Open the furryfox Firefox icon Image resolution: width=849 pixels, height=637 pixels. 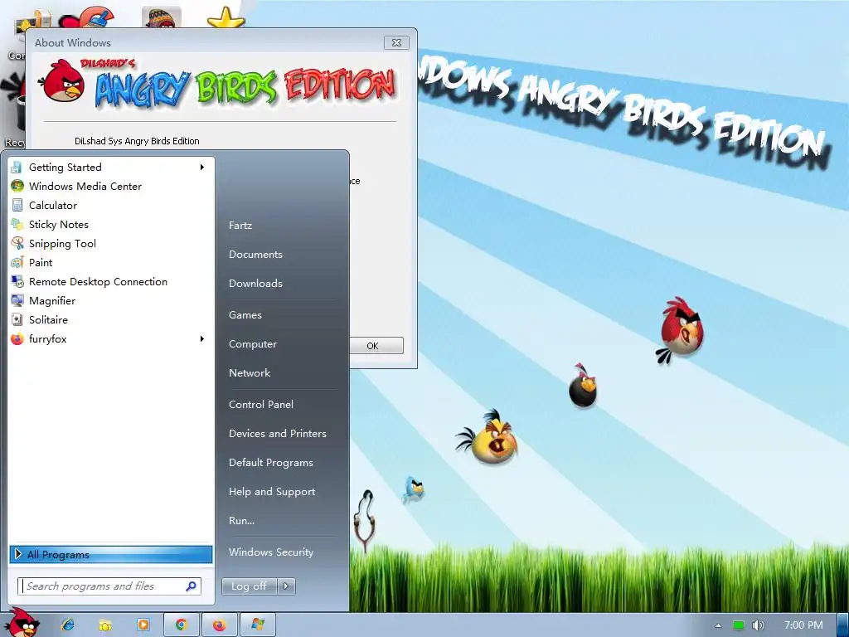pos(17,339)
